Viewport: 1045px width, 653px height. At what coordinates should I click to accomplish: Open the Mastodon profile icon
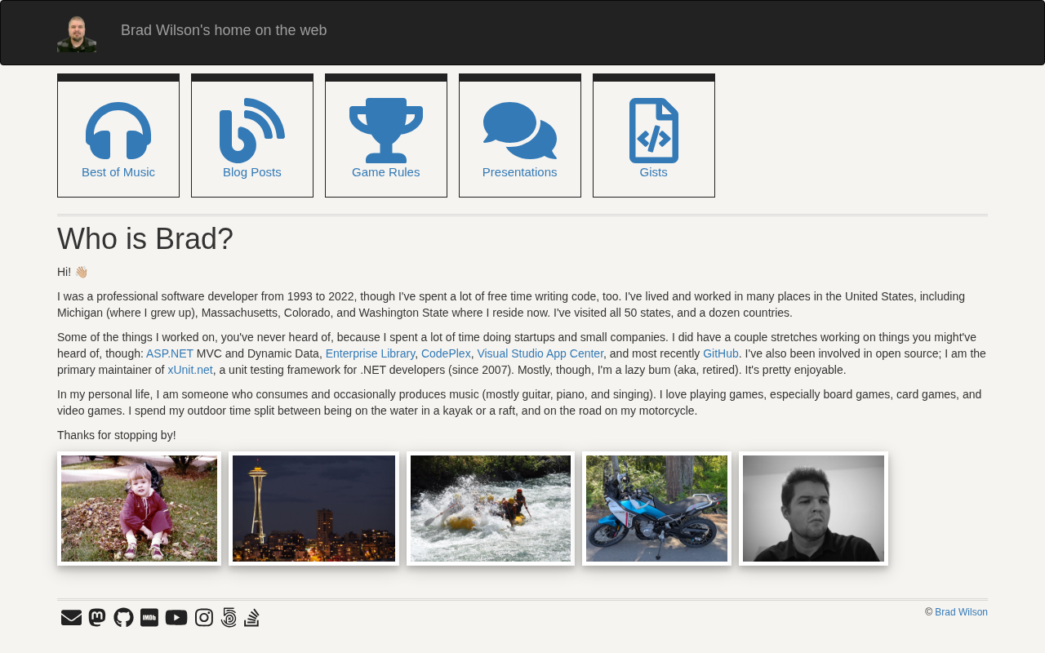coord(97,618)
